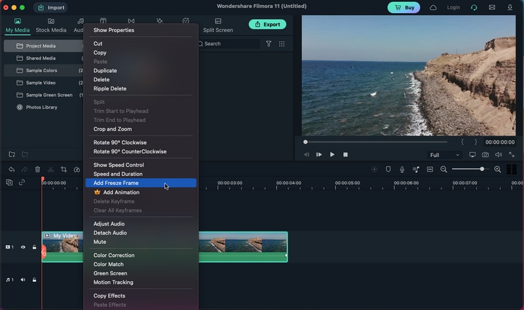This screenshot has width=524, height=310.
Task: Click the voiceover microphone icon
Action: (x=402, y=169)
